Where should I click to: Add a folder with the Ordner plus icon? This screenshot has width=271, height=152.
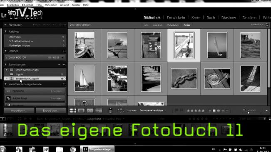click(x=64, y=51)
